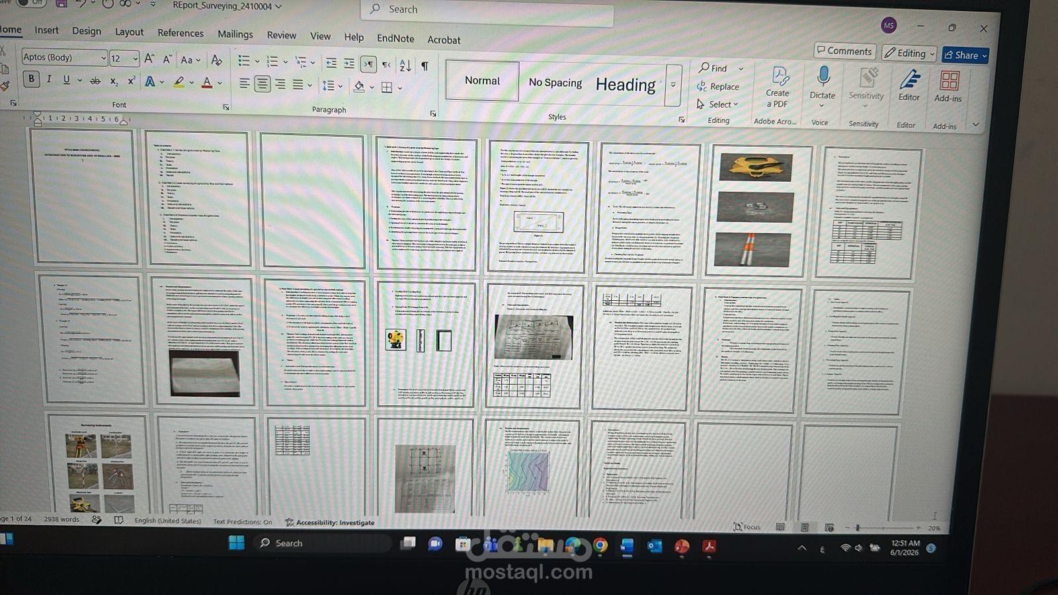
Task: Click the Comments button
Action: 845,51
